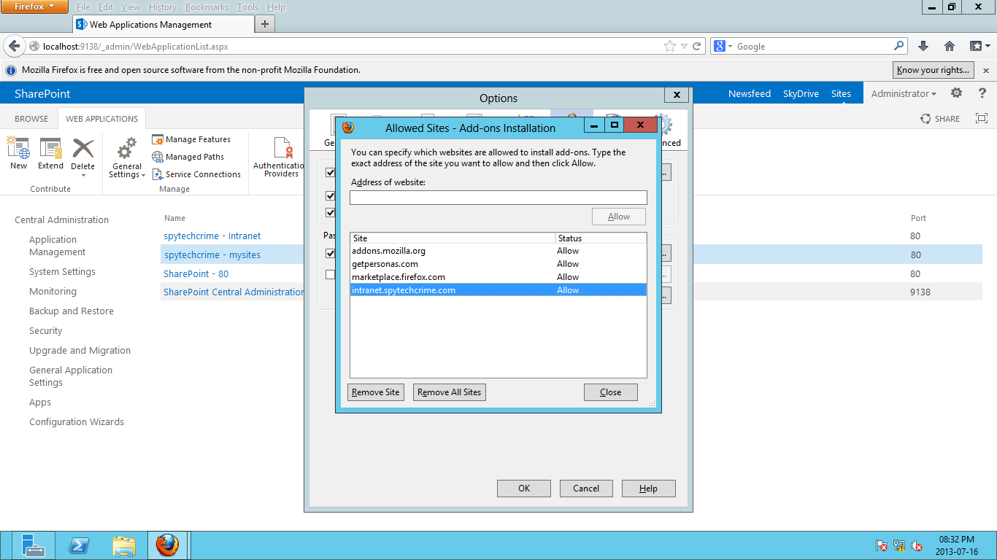Open File Explorer from the taskbar
Image resolution: width=997 pixels, height=560 pixels.
coord(124,545)
